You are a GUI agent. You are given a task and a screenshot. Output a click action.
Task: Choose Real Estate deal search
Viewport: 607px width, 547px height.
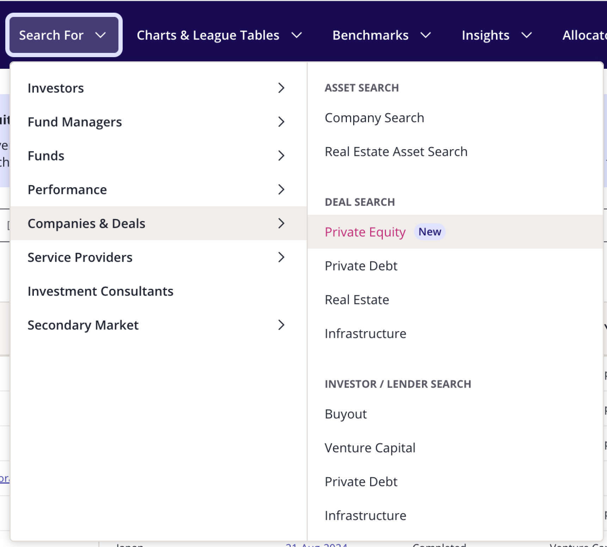(357, 300)
